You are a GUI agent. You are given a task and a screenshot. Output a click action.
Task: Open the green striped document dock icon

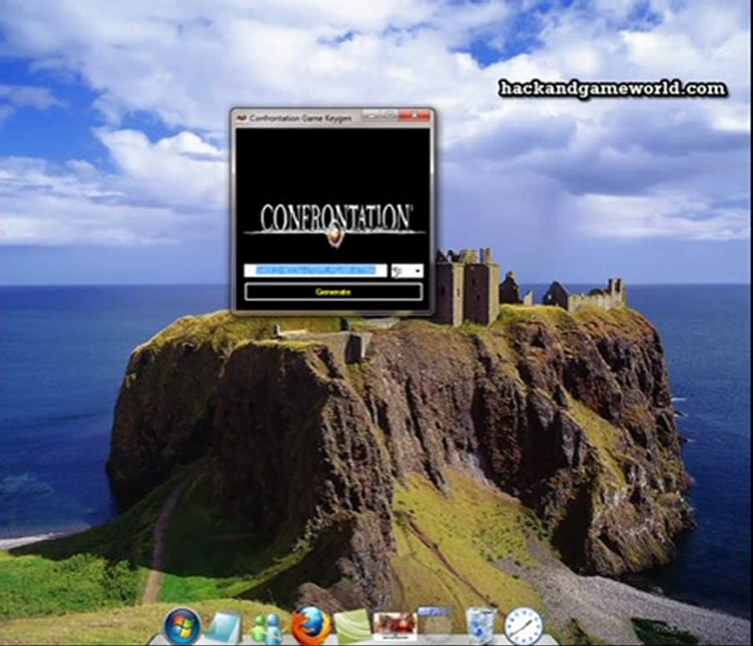click(x=353, y=627)
